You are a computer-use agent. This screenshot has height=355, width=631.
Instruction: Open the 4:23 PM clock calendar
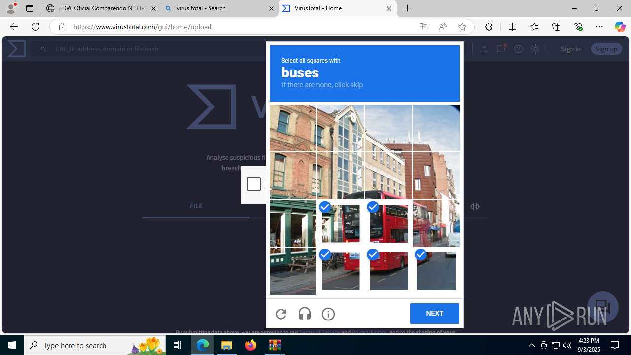(589, 345)
